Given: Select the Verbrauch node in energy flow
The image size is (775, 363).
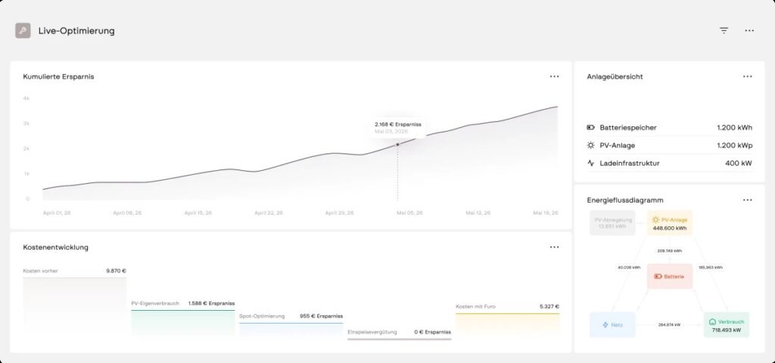Looking at the screenshot, I should point(727,325).
